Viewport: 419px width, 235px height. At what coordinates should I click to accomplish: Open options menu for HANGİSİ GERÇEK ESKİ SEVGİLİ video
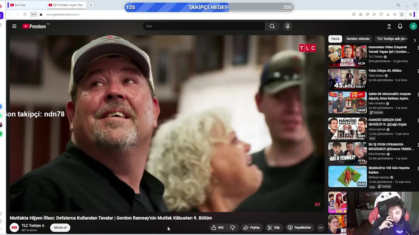point(418,120)
